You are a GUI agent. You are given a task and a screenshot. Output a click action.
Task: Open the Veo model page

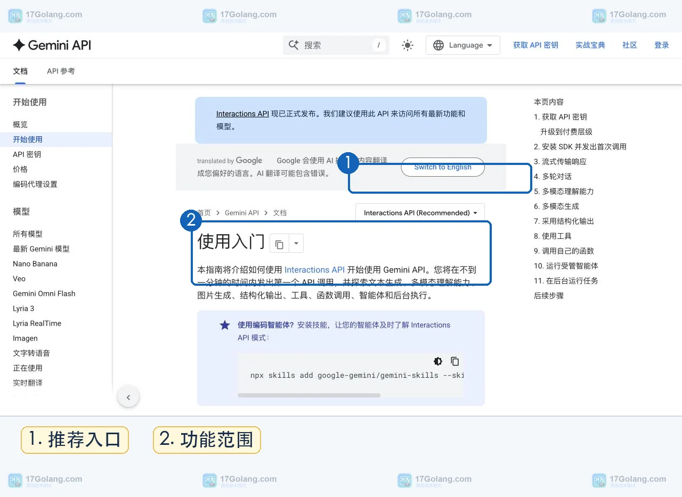(x=19, y=279)
